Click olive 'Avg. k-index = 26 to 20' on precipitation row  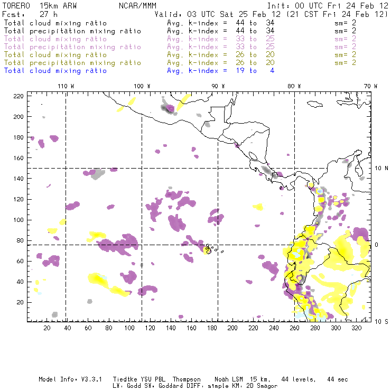tap(221, 62)
